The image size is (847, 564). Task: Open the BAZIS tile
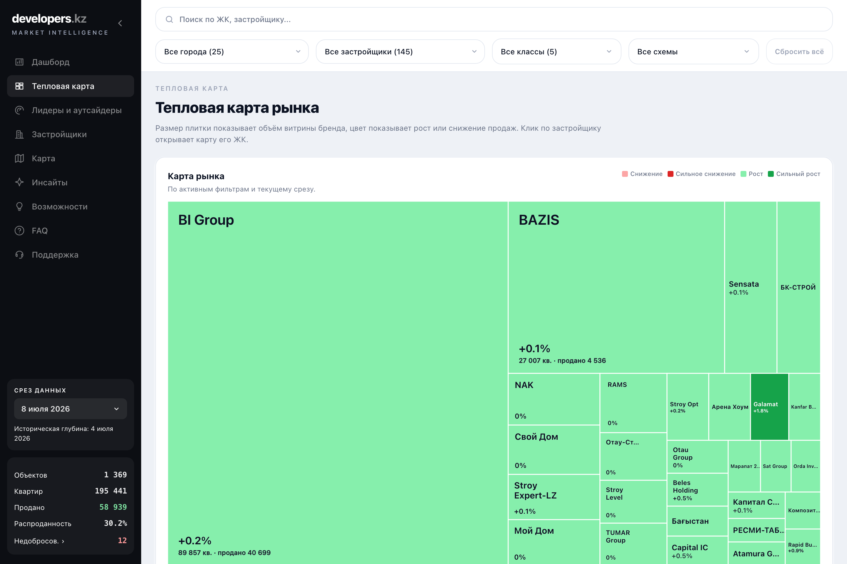[x=616, y=287]
